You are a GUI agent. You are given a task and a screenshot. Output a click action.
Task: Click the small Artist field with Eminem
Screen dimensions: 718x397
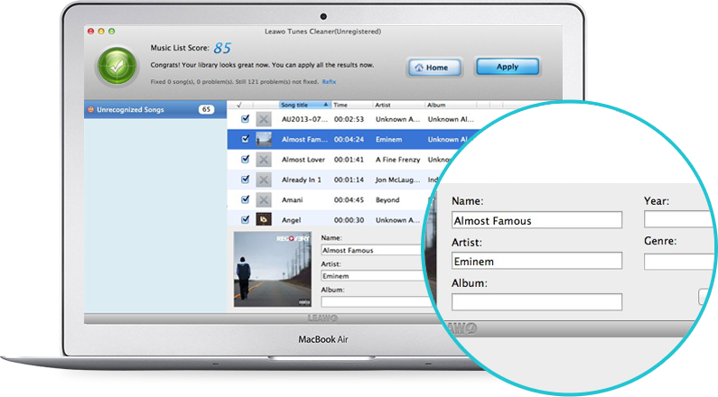(x=373, y=276)
